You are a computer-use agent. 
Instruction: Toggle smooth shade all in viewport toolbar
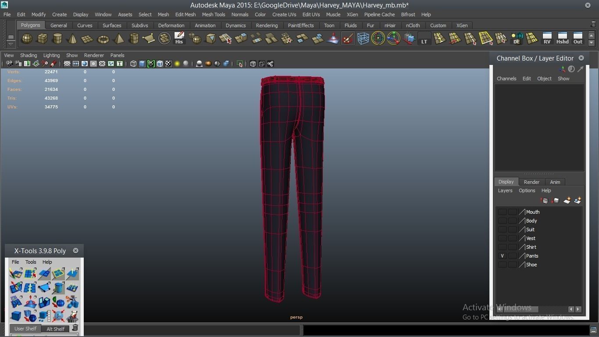(142, 64)
